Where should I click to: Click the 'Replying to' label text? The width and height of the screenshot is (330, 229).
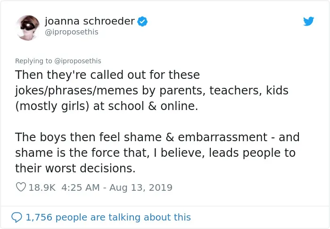[x=33, y=61]
